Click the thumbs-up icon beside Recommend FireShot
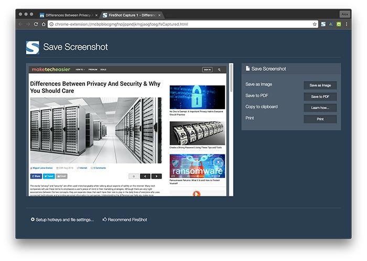 coord(105,220)
